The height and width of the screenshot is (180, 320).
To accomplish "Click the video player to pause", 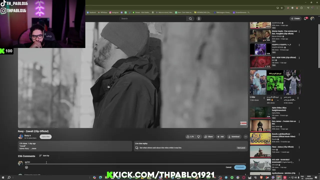I will pos(133,75).
